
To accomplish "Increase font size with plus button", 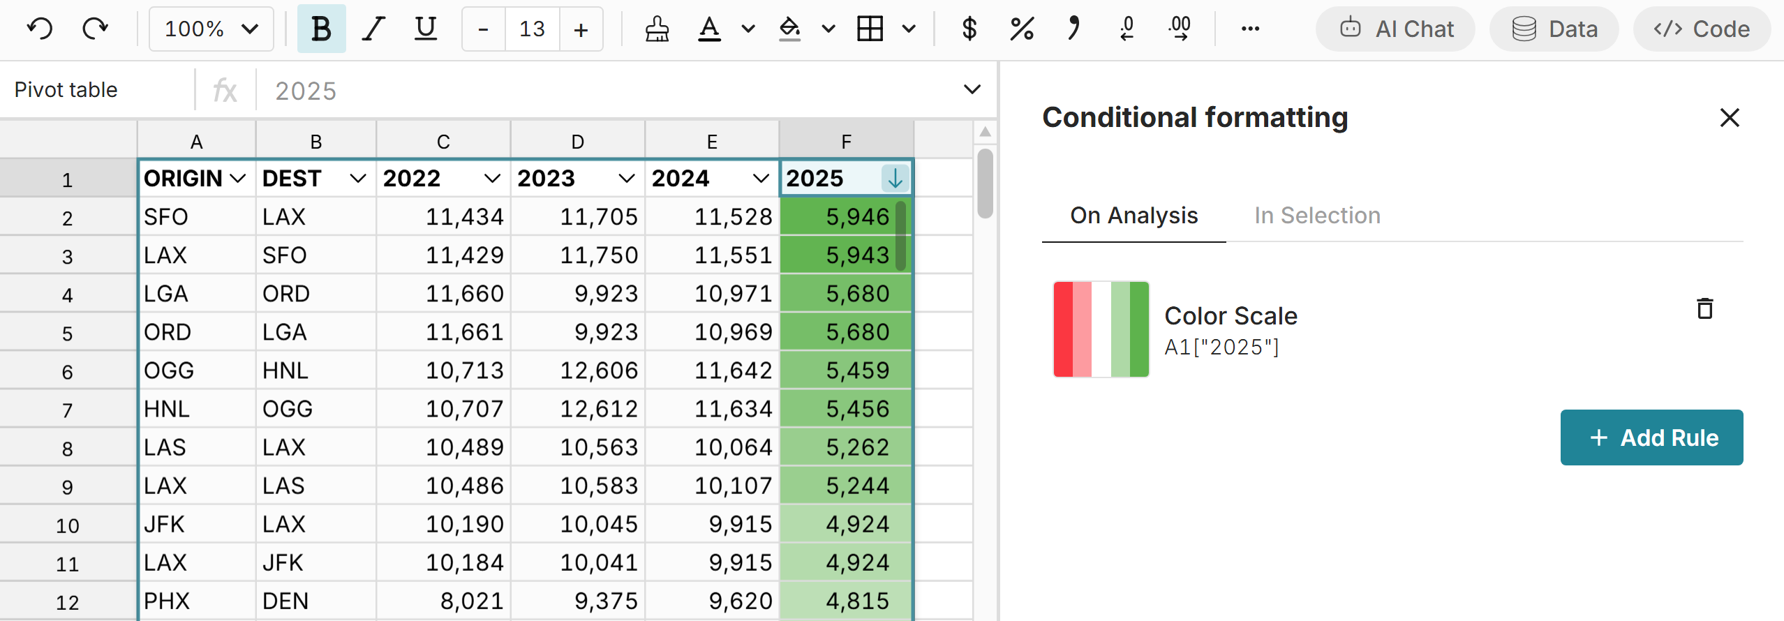I will coord(581,29).
